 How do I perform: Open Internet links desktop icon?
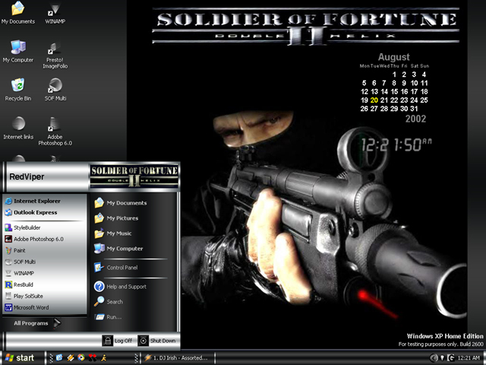pos(18,129)
